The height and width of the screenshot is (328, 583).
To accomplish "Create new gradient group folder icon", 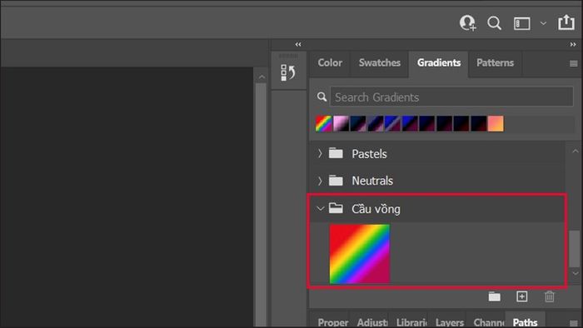I will click(x=494, y=296).
